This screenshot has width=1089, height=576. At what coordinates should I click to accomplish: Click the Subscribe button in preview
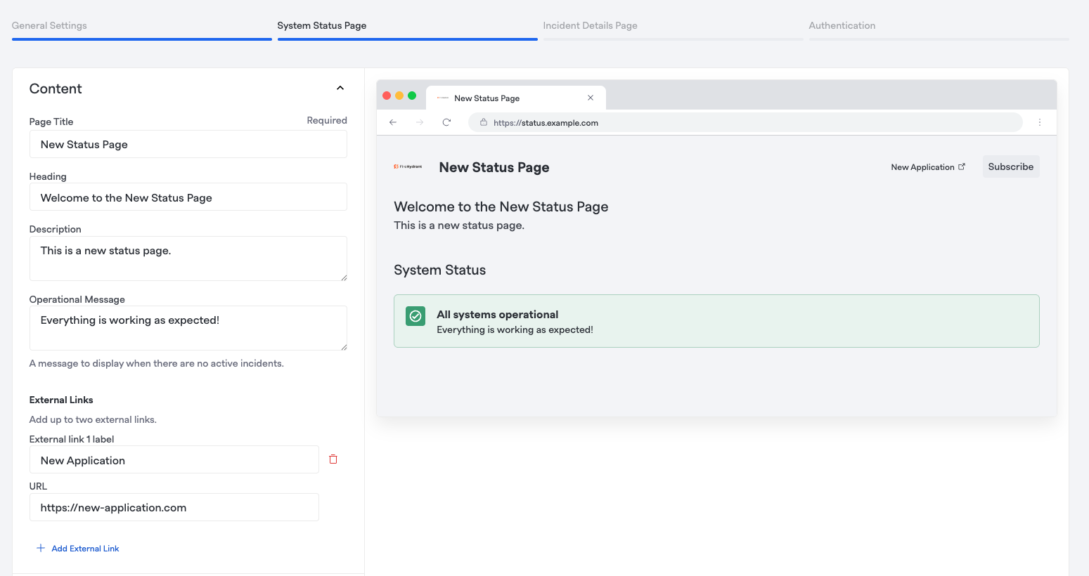pos(1010,166)
